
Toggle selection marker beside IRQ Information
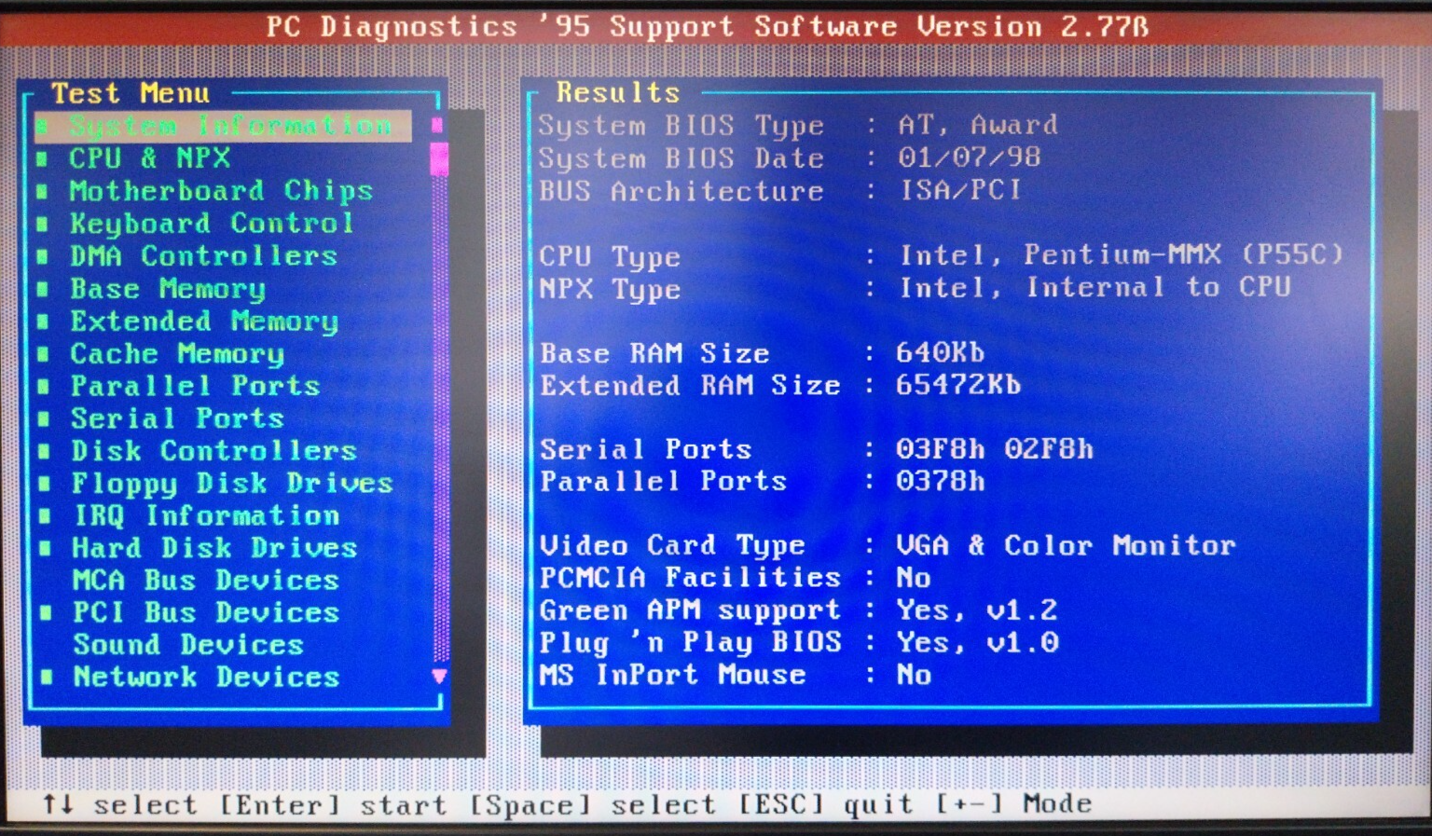tap(45, 516)
